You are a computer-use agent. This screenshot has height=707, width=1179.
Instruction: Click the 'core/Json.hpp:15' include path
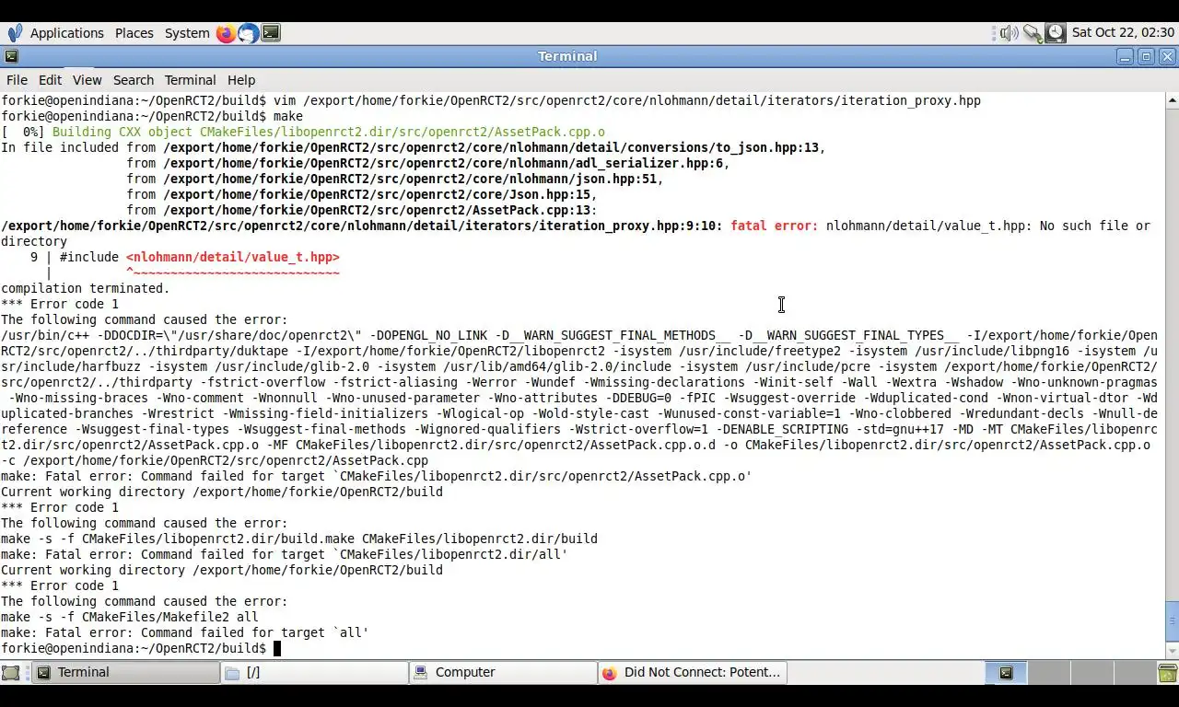click(x=379, y=194)
